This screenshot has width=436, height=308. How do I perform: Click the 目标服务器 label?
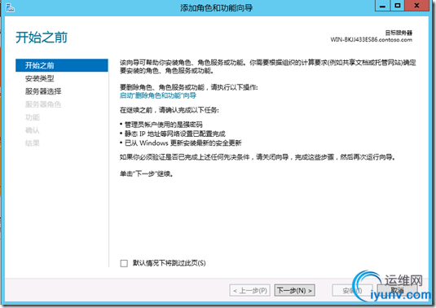[399, 33]
